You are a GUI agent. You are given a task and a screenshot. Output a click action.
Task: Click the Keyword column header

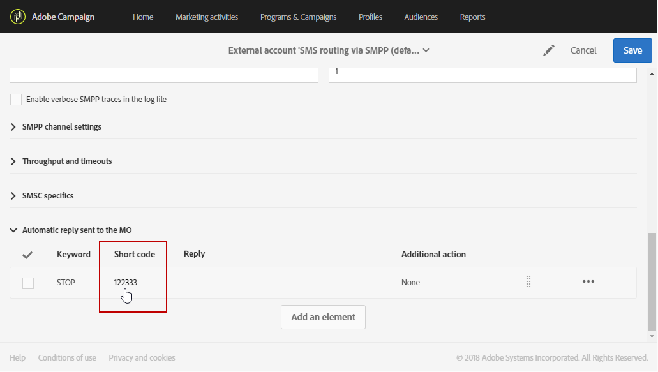[73, 254]
